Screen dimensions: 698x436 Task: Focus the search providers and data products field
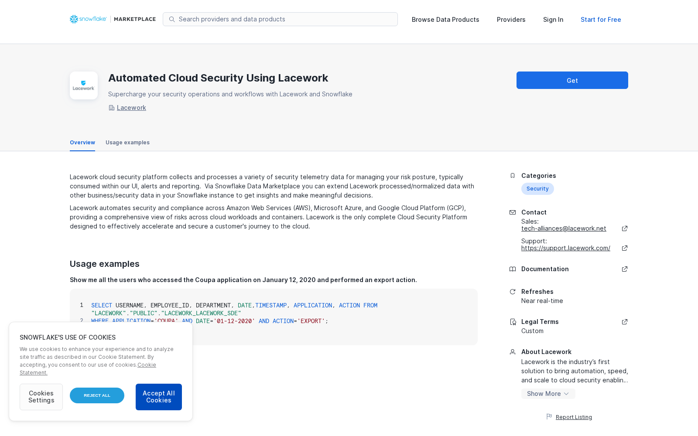(x=280, y=19)
